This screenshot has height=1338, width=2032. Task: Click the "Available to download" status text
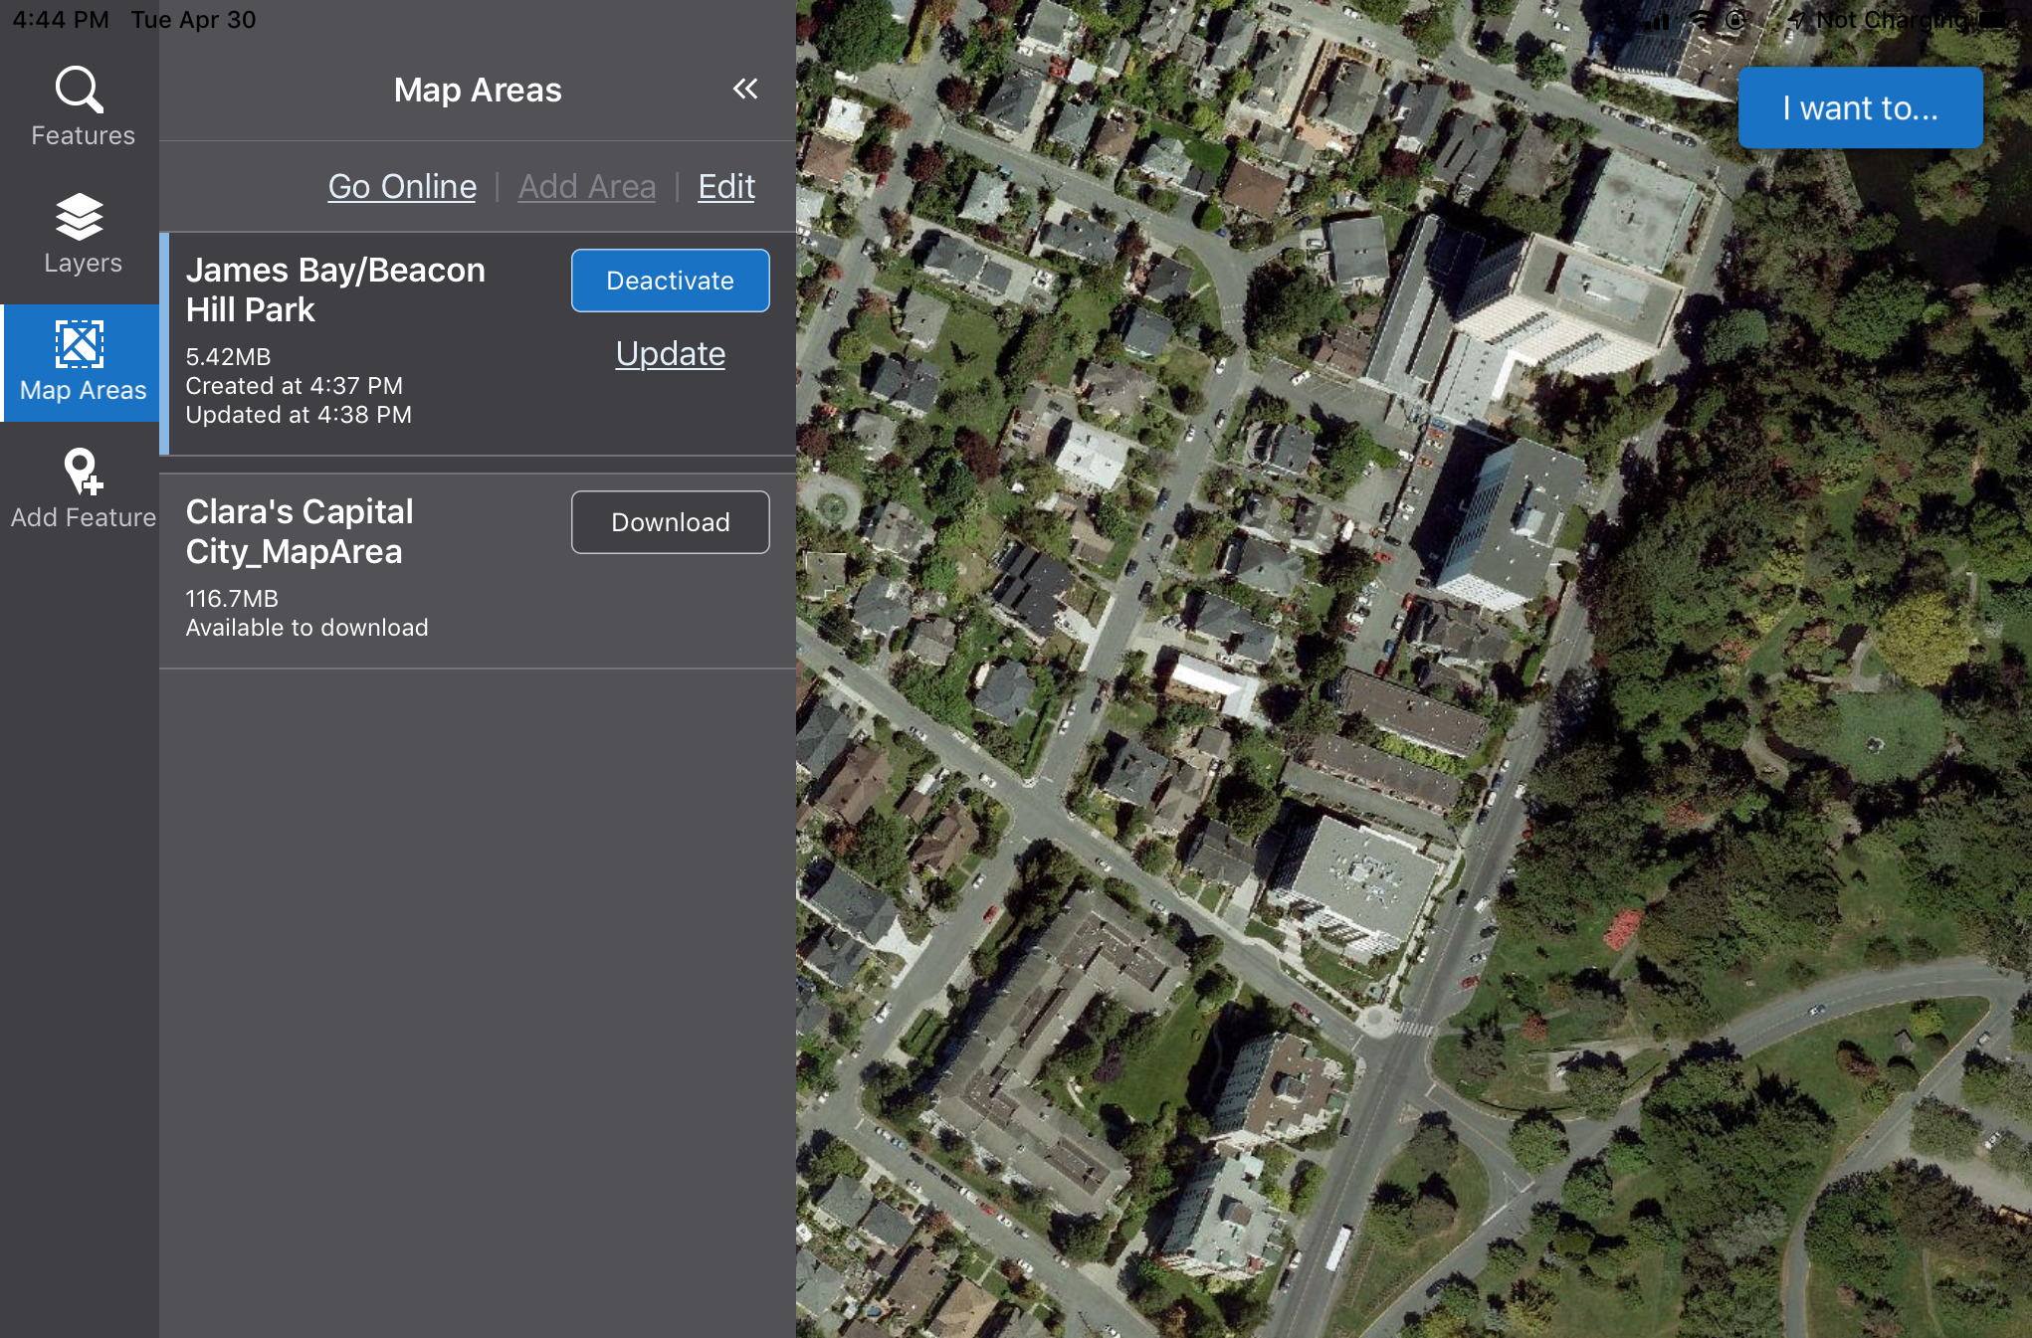[x=307, y=627]
